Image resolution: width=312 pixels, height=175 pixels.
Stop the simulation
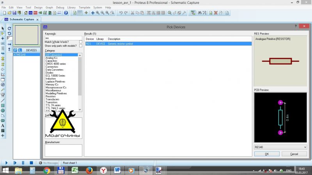point(31,163)
